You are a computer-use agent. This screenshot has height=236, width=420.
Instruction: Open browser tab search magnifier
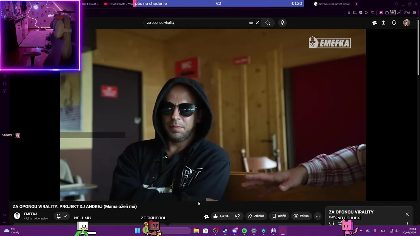pyautogui.click(x=397, y=4)
